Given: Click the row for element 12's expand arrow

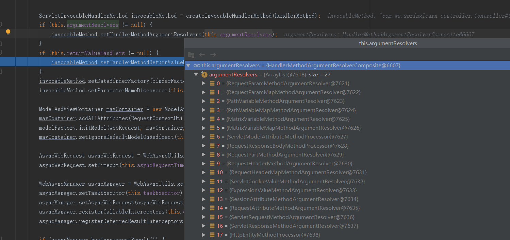Looking at the screenshot, I should (x=203, y=190).
